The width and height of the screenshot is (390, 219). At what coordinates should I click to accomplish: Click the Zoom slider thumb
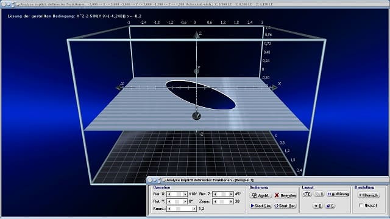[222, 201]
